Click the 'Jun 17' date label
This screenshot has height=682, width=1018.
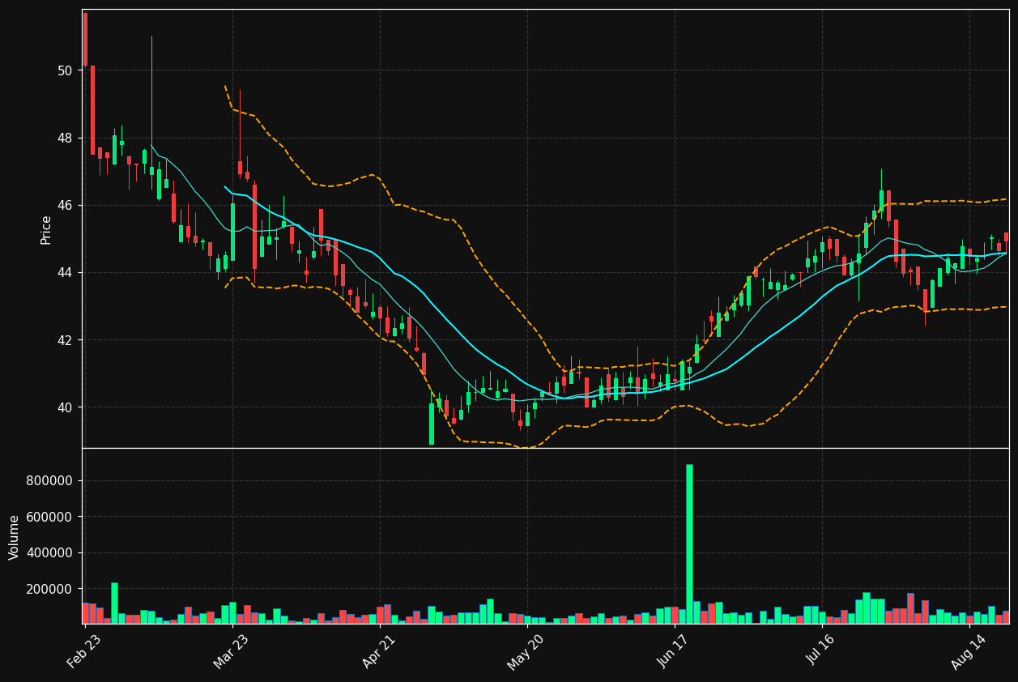(x=675, y=651)
